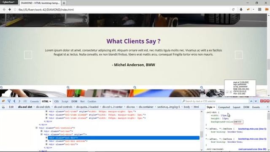
Task: Jump to previous Firebug search result
Action: tap(251, 101)
